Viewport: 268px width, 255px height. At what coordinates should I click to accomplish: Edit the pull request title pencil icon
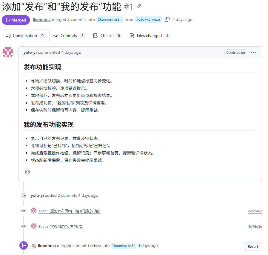click(x=139, y=7)
